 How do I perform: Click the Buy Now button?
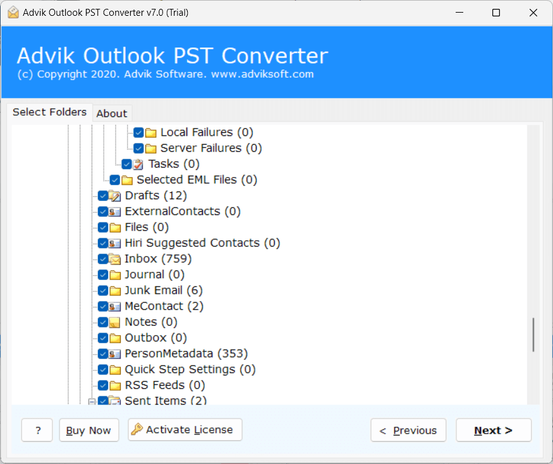click(x=89, y=430)
